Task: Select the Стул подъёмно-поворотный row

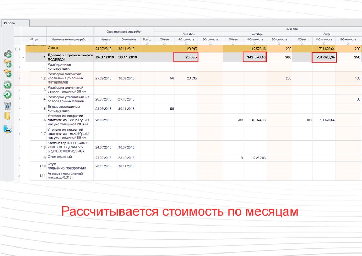Action: click(70, 166)
